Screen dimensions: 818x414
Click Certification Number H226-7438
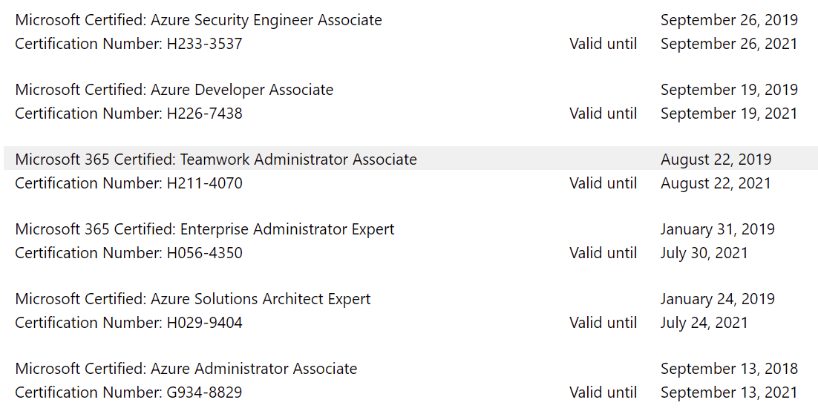128,114
